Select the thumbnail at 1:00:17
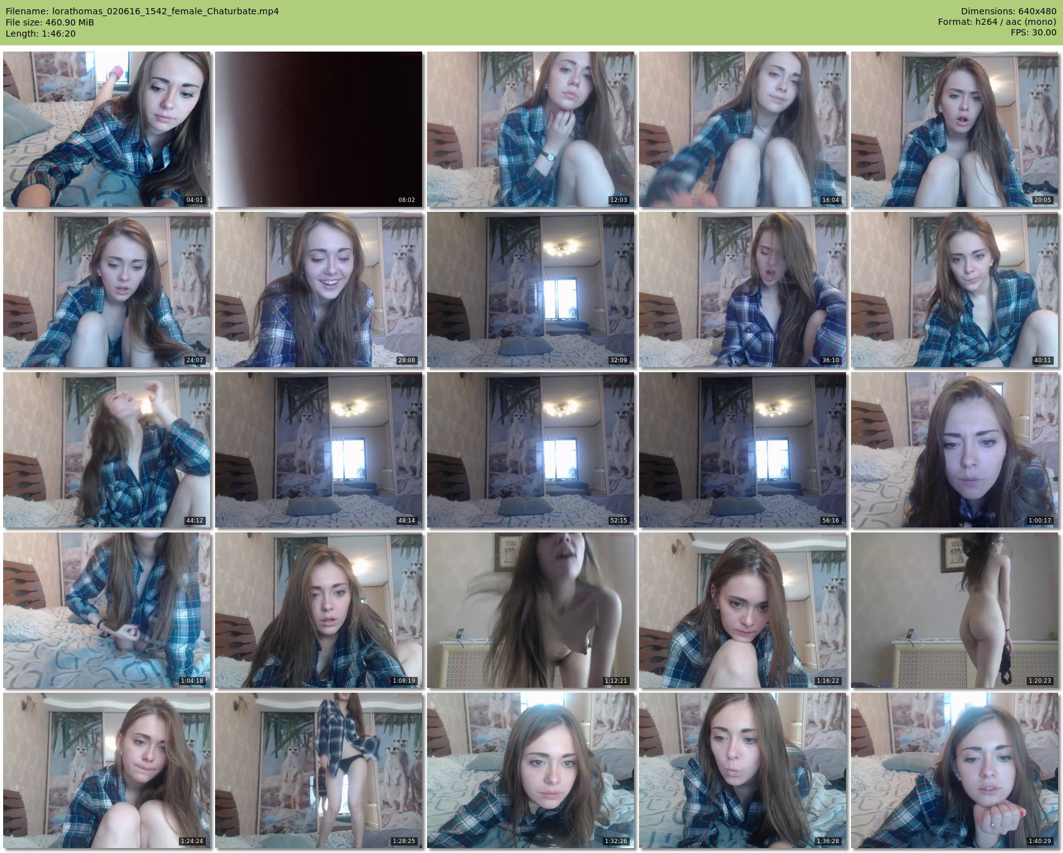The width and height of the screenshot is (1063, 853). click(x=954, y=450)
